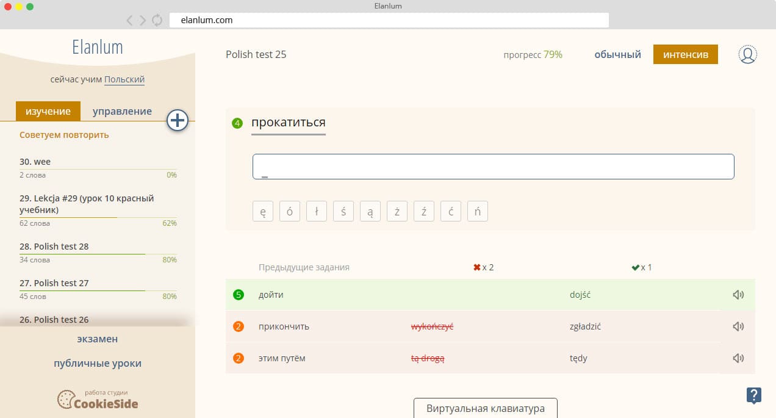The height and width of the screenshot is (418, 776).
Task: Click the orange 2 badge beside прикончить
Action: coord(239,326)
